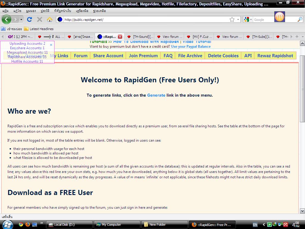
Task: Click the show desktop quick launch icon
Action: tap(35, 225)
